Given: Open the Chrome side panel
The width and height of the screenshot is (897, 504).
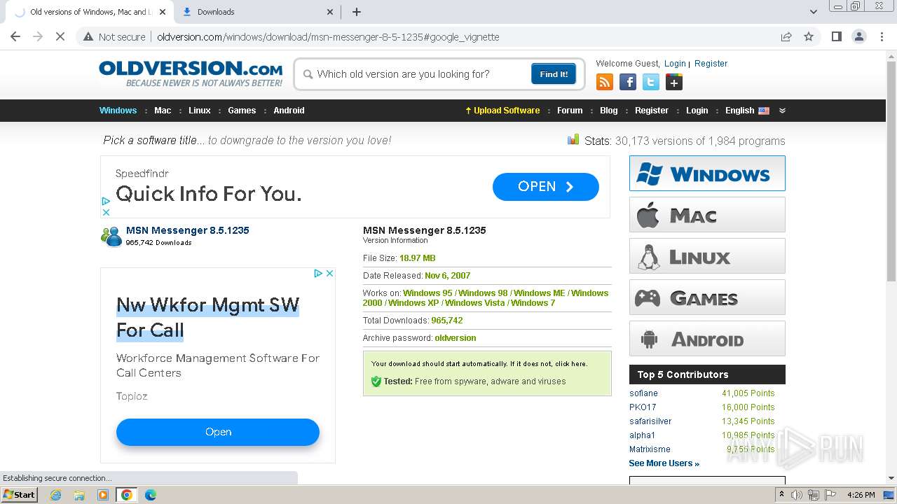Looking at the screenshot, I should click(x=836, y=36).
